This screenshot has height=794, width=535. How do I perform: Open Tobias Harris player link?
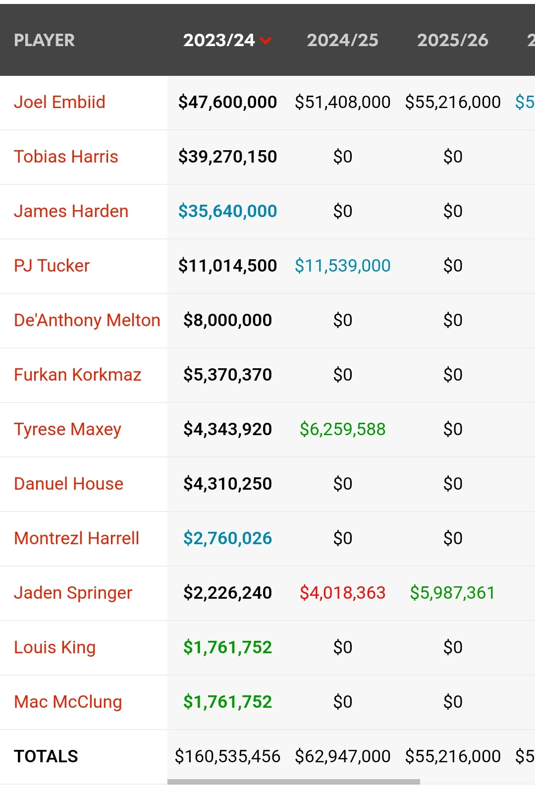pos(66,157)
